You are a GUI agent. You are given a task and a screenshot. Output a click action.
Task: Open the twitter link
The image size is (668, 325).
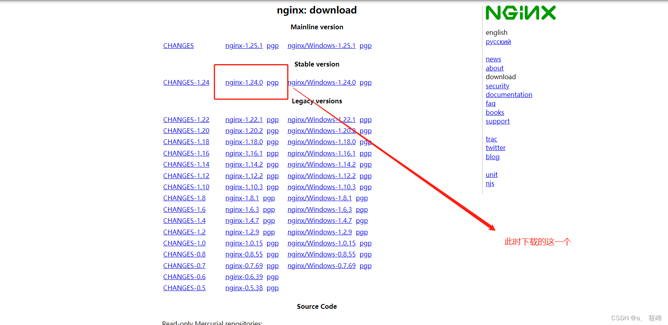coord(496,148)
